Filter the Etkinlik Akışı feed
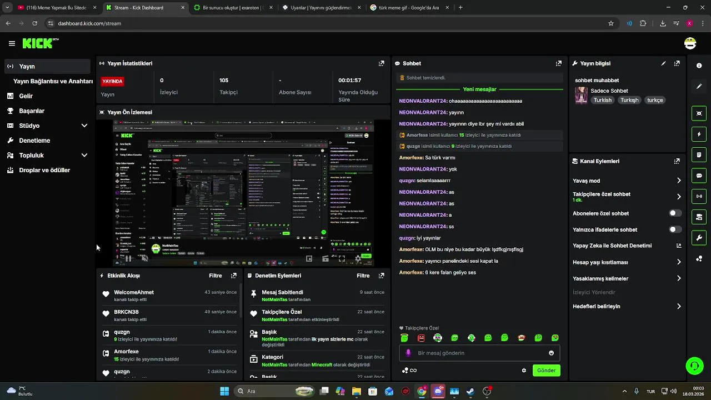Screen dimensions: 711x400 [x=215, y=276]
